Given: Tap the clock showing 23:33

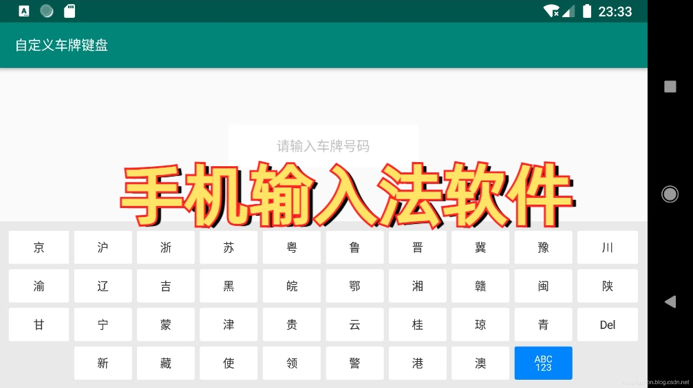Looking at the screenshot, I should [x=615, y=12].
